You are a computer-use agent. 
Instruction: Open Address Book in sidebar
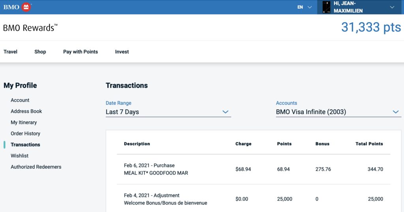click(26, 111)
